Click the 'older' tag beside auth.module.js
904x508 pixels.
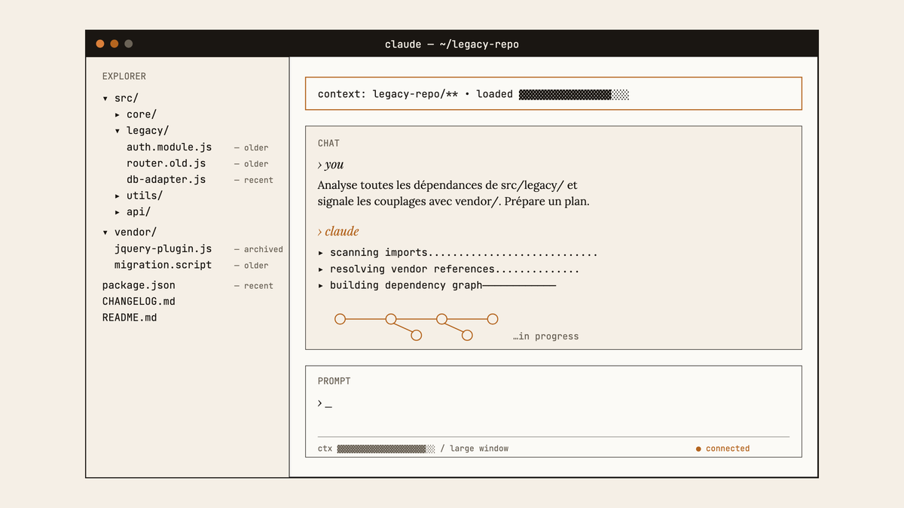[256, 148]
